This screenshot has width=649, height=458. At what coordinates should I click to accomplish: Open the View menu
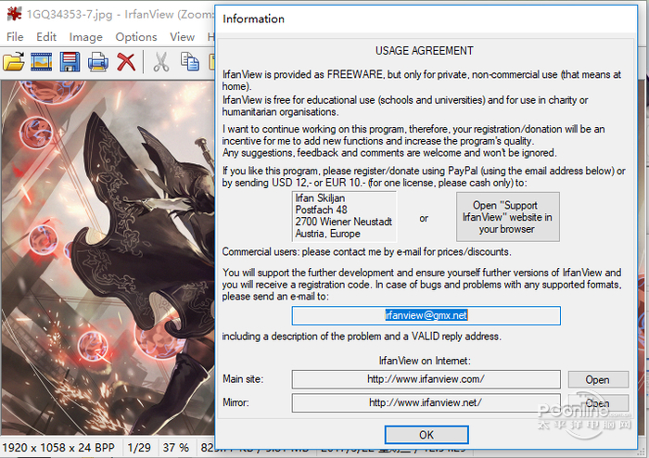point(182,37)
